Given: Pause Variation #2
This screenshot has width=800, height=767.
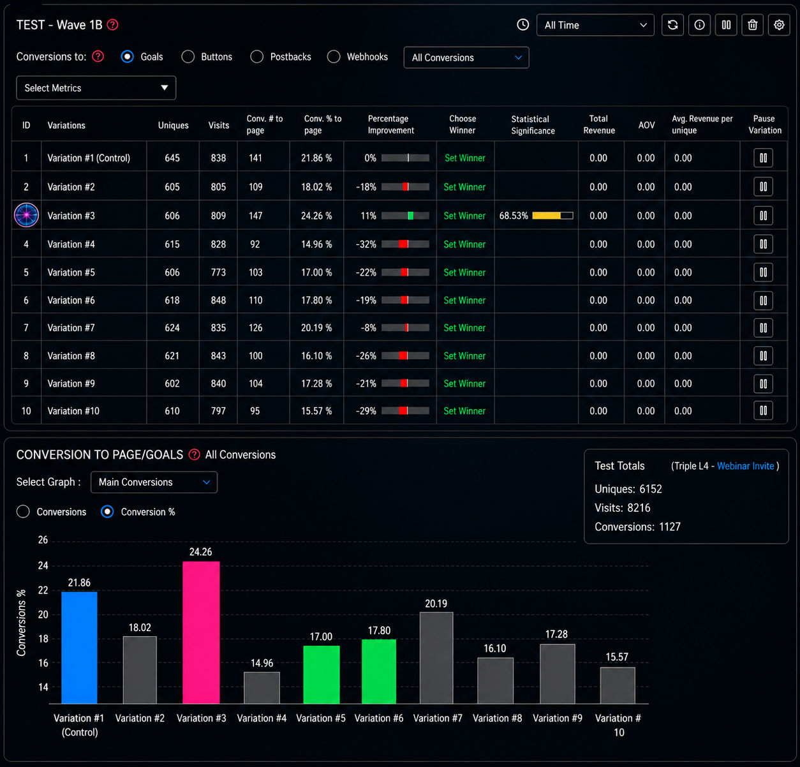Looking at the screenshot, I should coord(763,186).
